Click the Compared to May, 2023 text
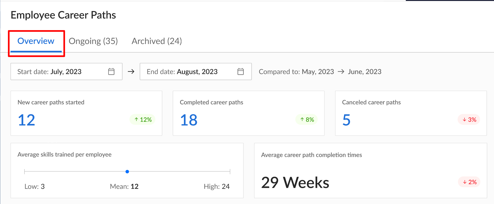The image size is (494, 204). pyautogui.click(x=296, y=72)
